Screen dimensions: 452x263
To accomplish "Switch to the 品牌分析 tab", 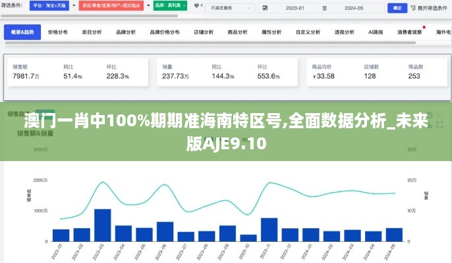I will click(x=126, y=32).
